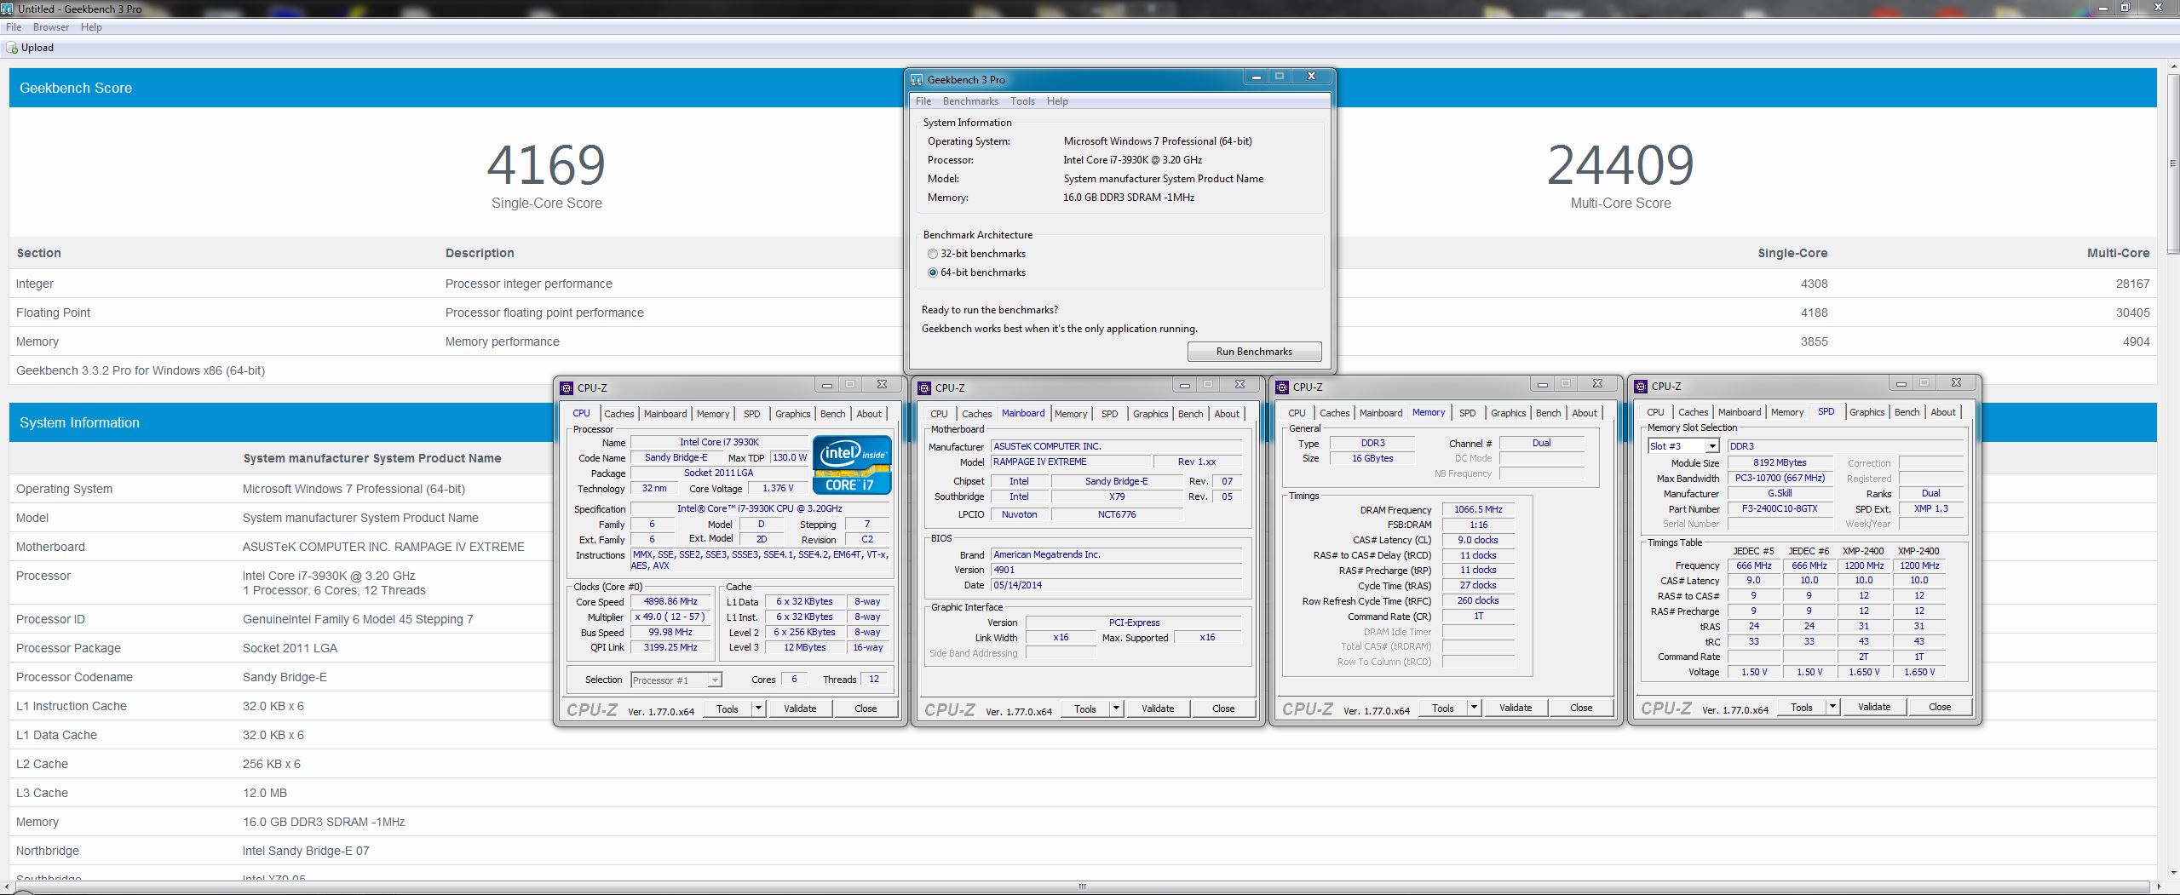The width and height of the screenshot is (2180, 895).
Task: Open Help menu in main Geekbench window
Action: (91, 27)
